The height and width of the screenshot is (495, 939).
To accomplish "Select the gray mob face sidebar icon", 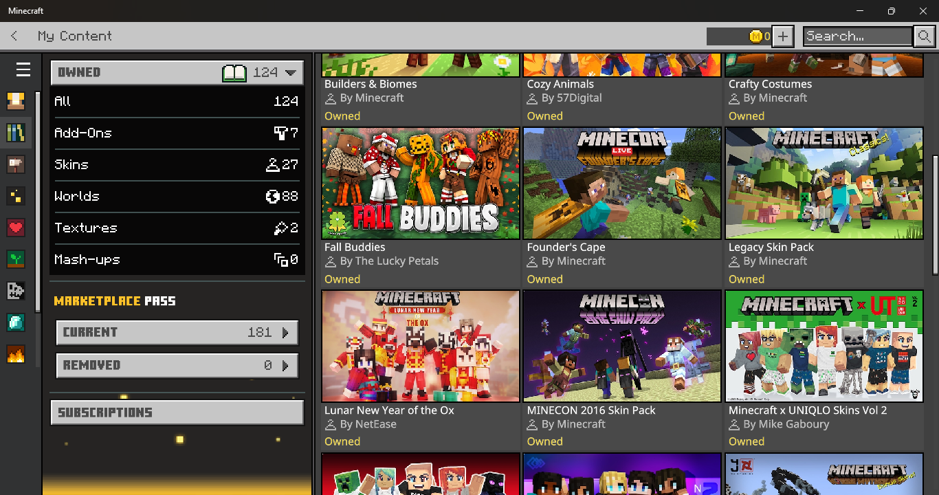I will tap(16, 291).
